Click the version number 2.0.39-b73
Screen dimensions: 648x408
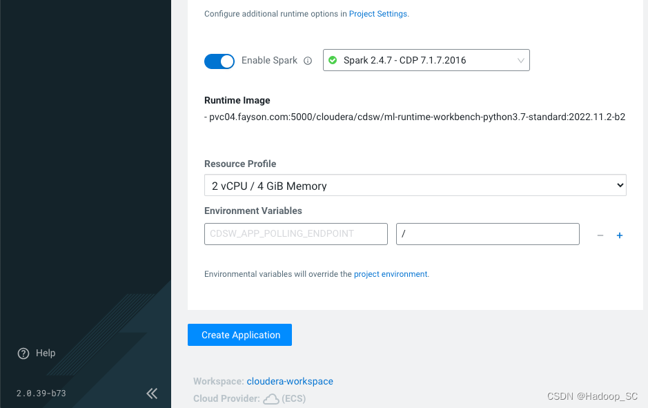41,394
